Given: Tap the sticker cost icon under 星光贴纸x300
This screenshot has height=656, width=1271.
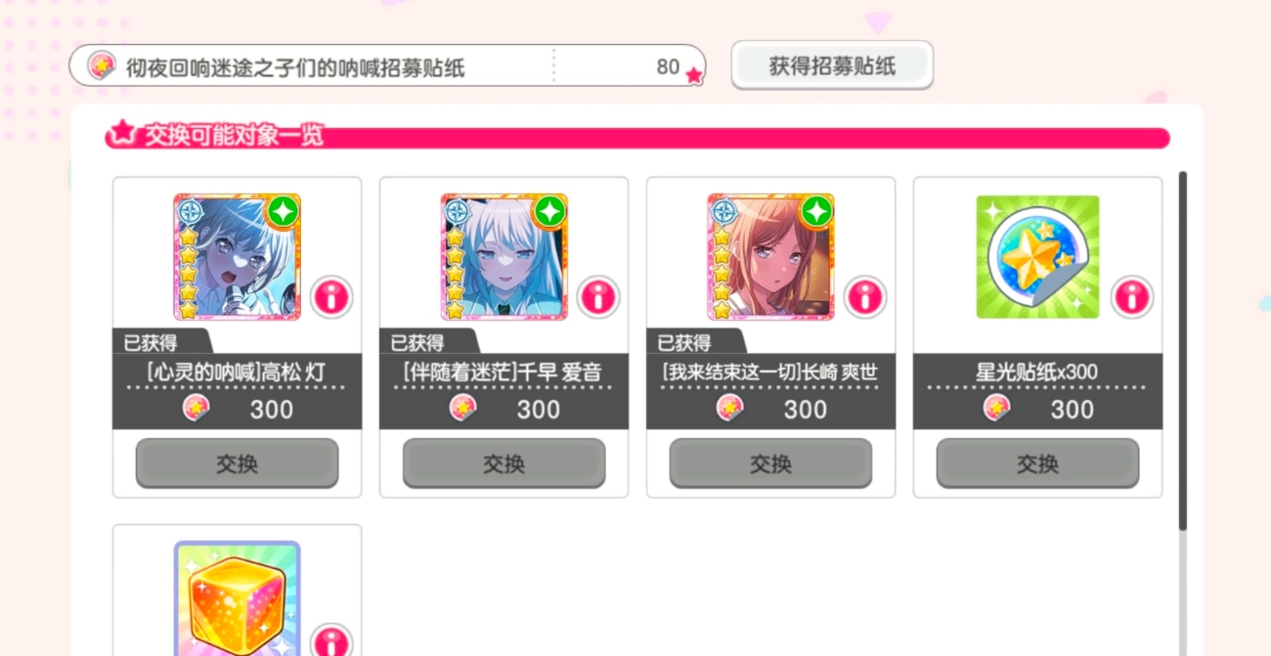Looking at the screenshot, I should coord(996,408).
